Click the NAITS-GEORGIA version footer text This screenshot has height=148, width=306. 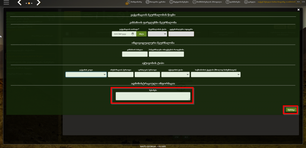coord(153,146)
